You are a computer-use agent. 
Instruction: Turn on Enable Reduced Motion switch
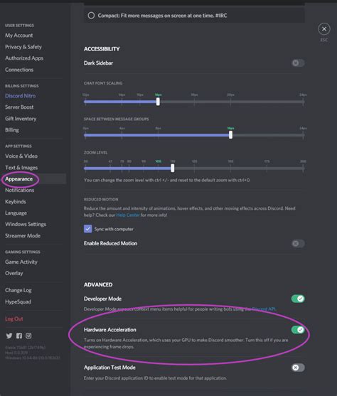click(298, 243)
